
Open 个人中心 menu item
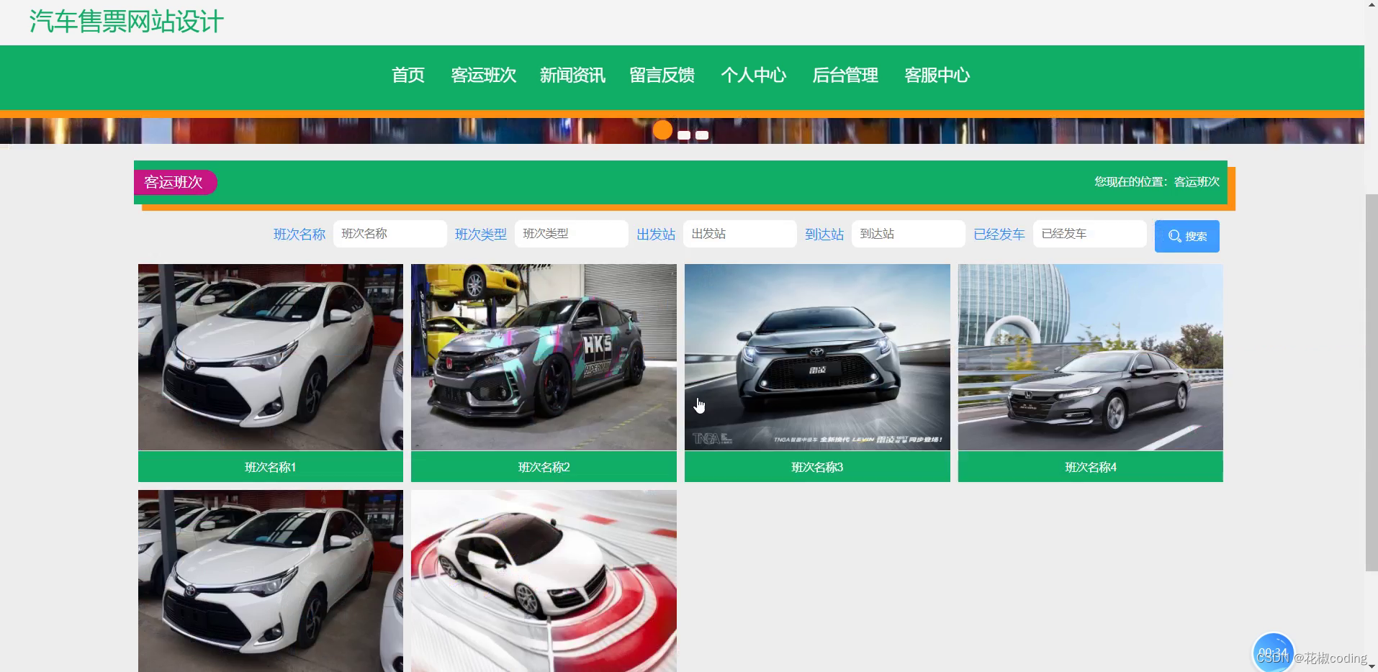click(x=753, y=76)
